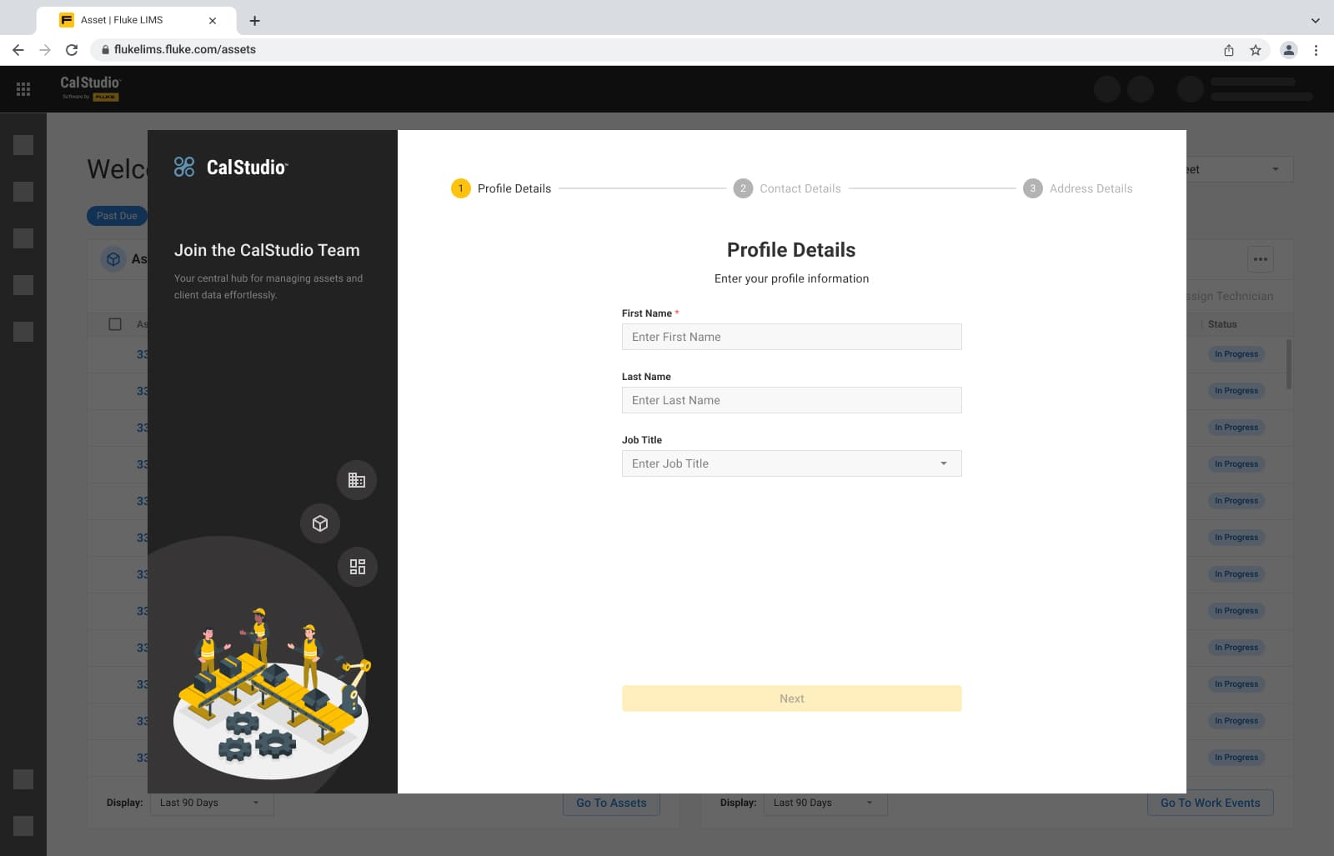
Task: Click the cube asset icon in side panel
Action: (320, 523)
